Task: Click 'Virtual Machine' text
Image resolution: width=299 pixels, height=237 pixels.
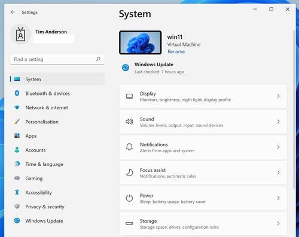Action: point(184,45)
